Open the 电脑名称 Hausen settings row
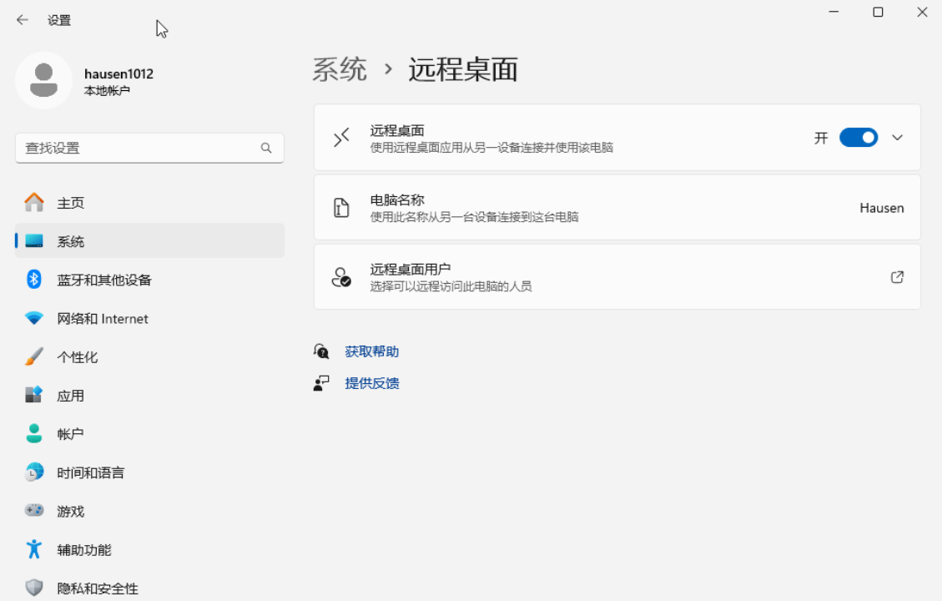The image size is (942, 601). (x=617, y=207)
